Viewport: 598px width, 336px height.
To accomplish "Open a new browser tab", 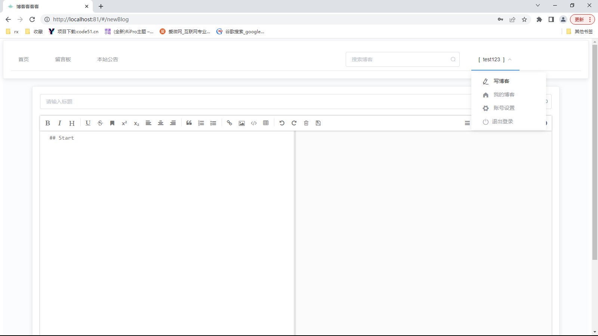I will pyautogui.click(x=101, y=6).
